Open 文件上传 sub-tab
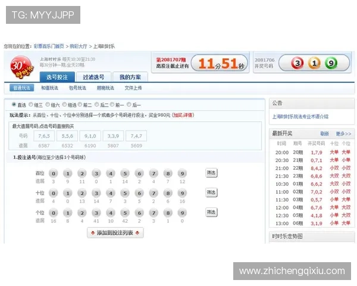Screen dimensions: 357x286 (x=133, y=88)
